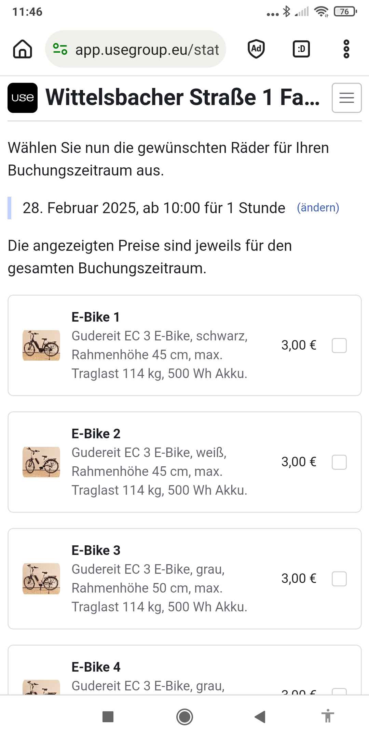Tap the E-Bike 3 photo thumbnail
Viewport: 369px width, 739px height.
[x=41, y=579]
